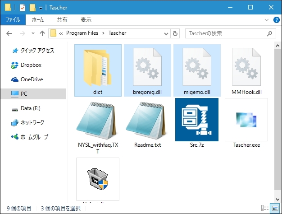Click the search magnifier icon
The height and width of the screenshot is (214, 282).
(269, 33)
